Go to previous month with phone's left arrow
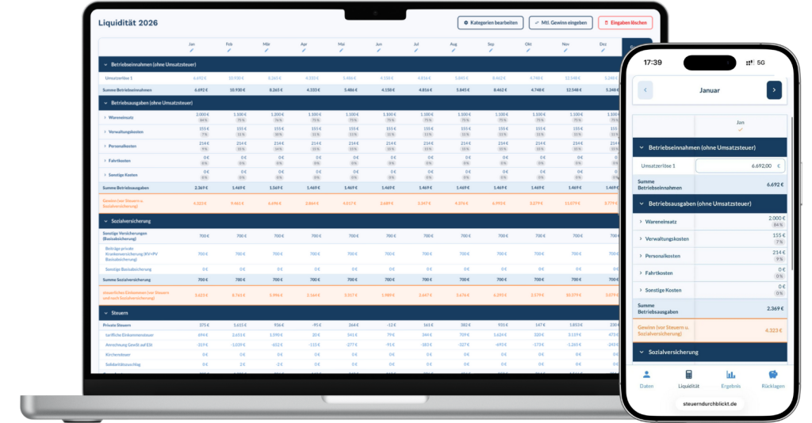This screenshot has height=423, width=812. (x=645, y=90)
